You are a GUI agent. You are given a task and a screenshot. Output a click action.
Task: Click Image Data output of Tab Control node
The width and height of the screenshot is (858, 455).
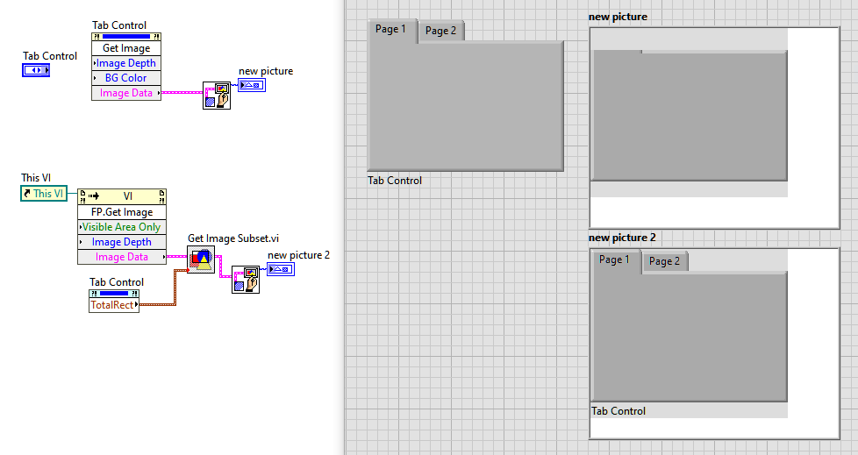[126, 93]
